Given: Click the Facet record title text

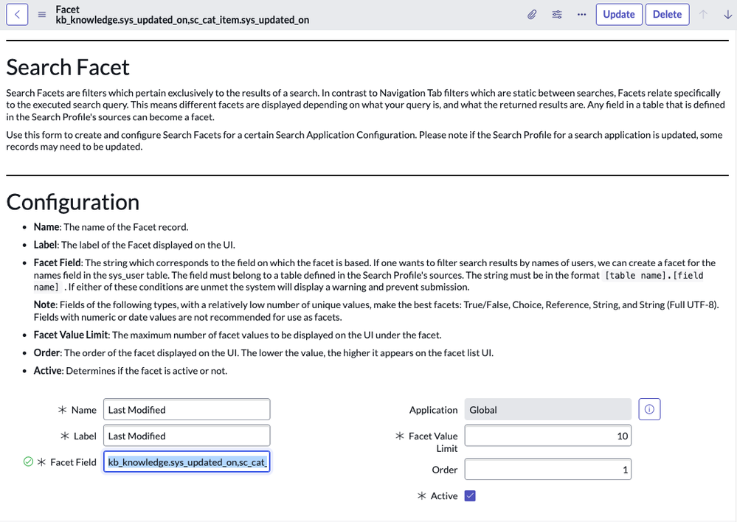Looking at the screenshot, I should [182, 15].
